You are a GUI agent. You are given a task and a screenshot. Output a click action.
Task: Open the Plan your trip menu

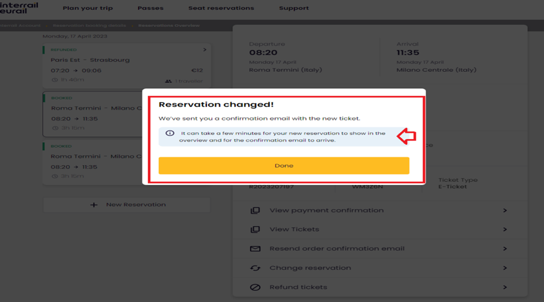(88, 8)
